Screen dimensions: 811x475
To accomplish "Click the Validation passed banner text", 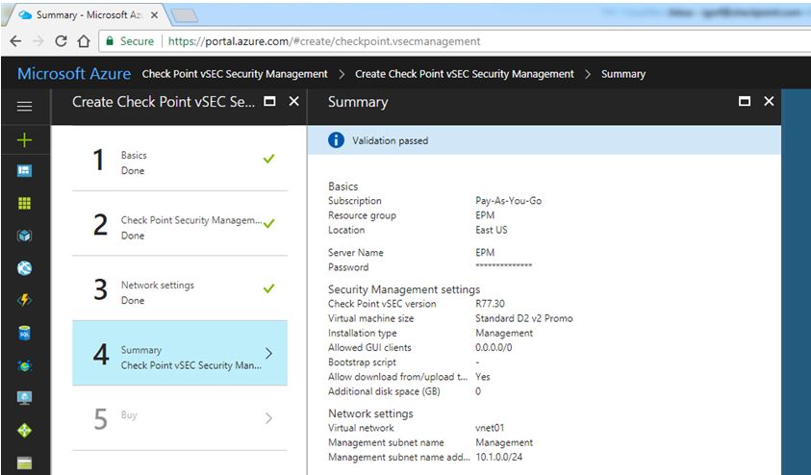I will pyautogui.click(x=390, y=140).
